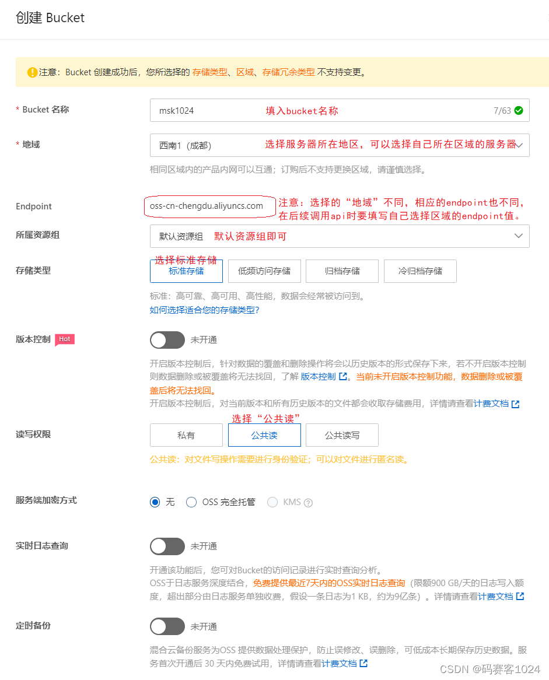
Task: Toggle the 版本控制 switch
Action: pyautogui.click(x=167, y=340)
